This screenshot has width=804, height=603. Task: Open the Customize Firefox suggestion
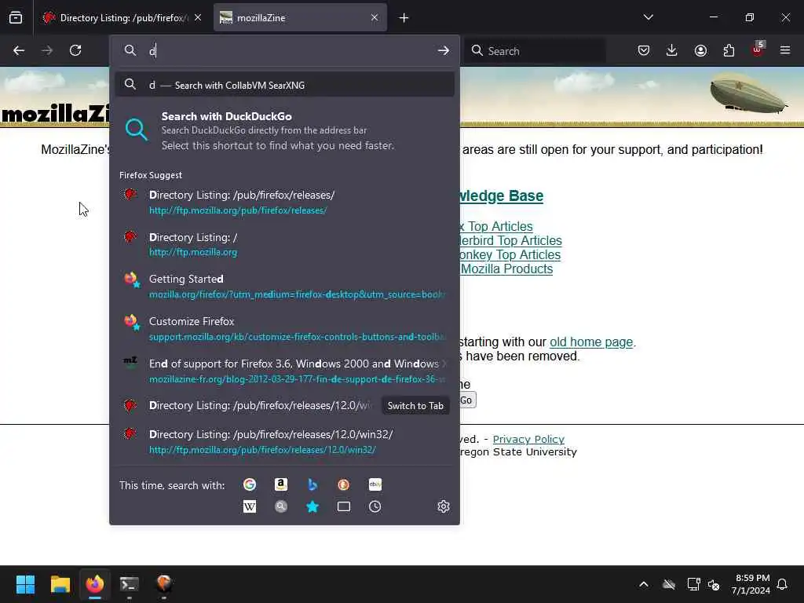(284, 329)
